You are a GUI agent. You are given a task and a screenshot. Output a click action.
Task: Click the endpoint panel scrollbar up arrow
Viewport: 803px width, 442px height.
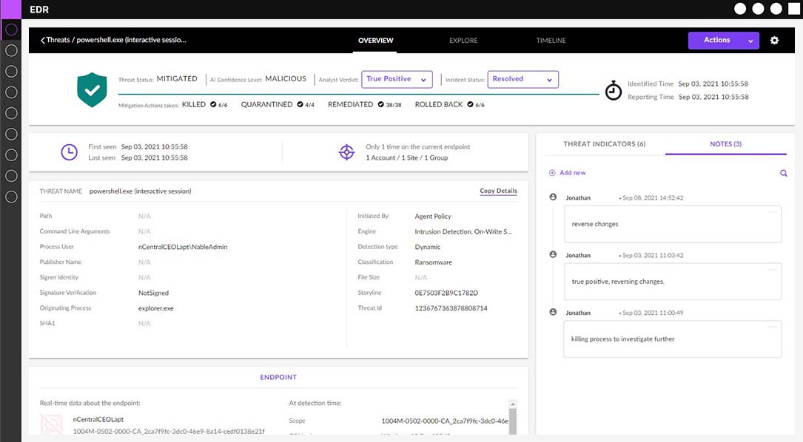pyautogui.click(x=513, y=404)
